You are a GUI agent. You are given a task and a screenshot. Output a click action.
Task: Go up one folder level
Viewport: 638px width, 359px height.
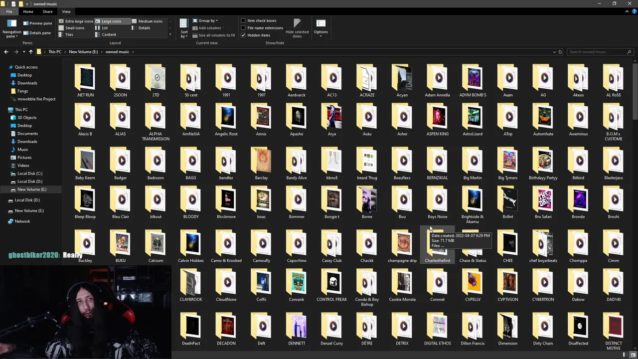[31, 52]
